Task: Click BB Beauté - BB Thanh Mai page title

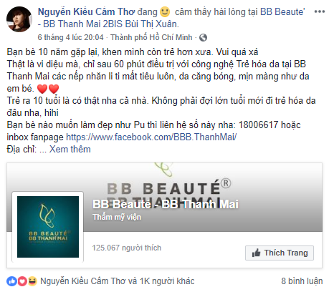Action: click(166, 204)
